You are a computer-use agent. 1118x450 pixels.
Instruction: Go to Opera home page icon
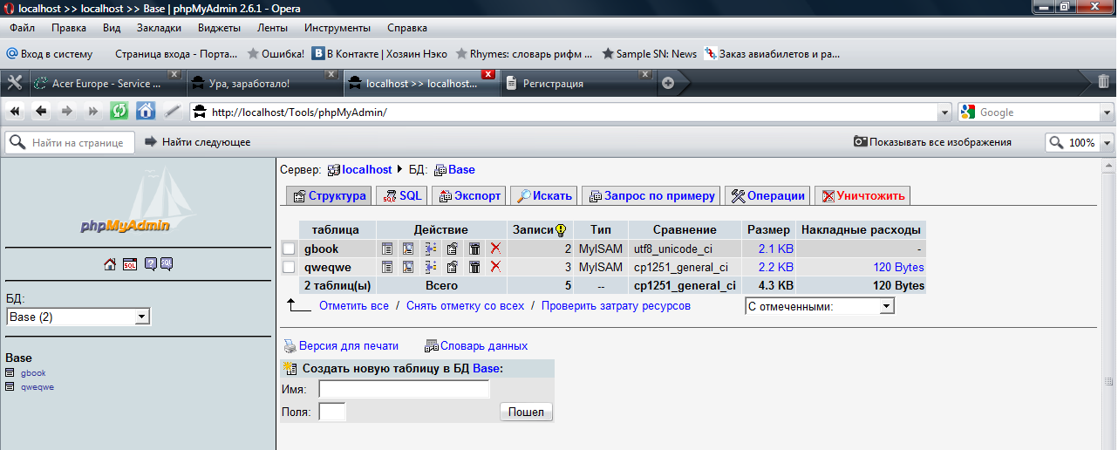point(146,112)
